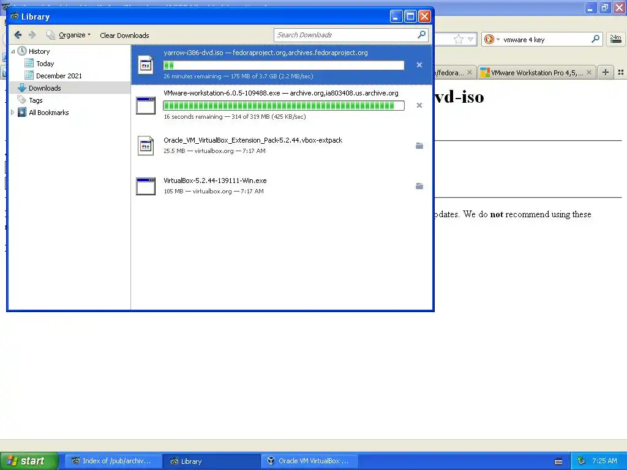Click network tray icon near clock

tap(582, 461)
